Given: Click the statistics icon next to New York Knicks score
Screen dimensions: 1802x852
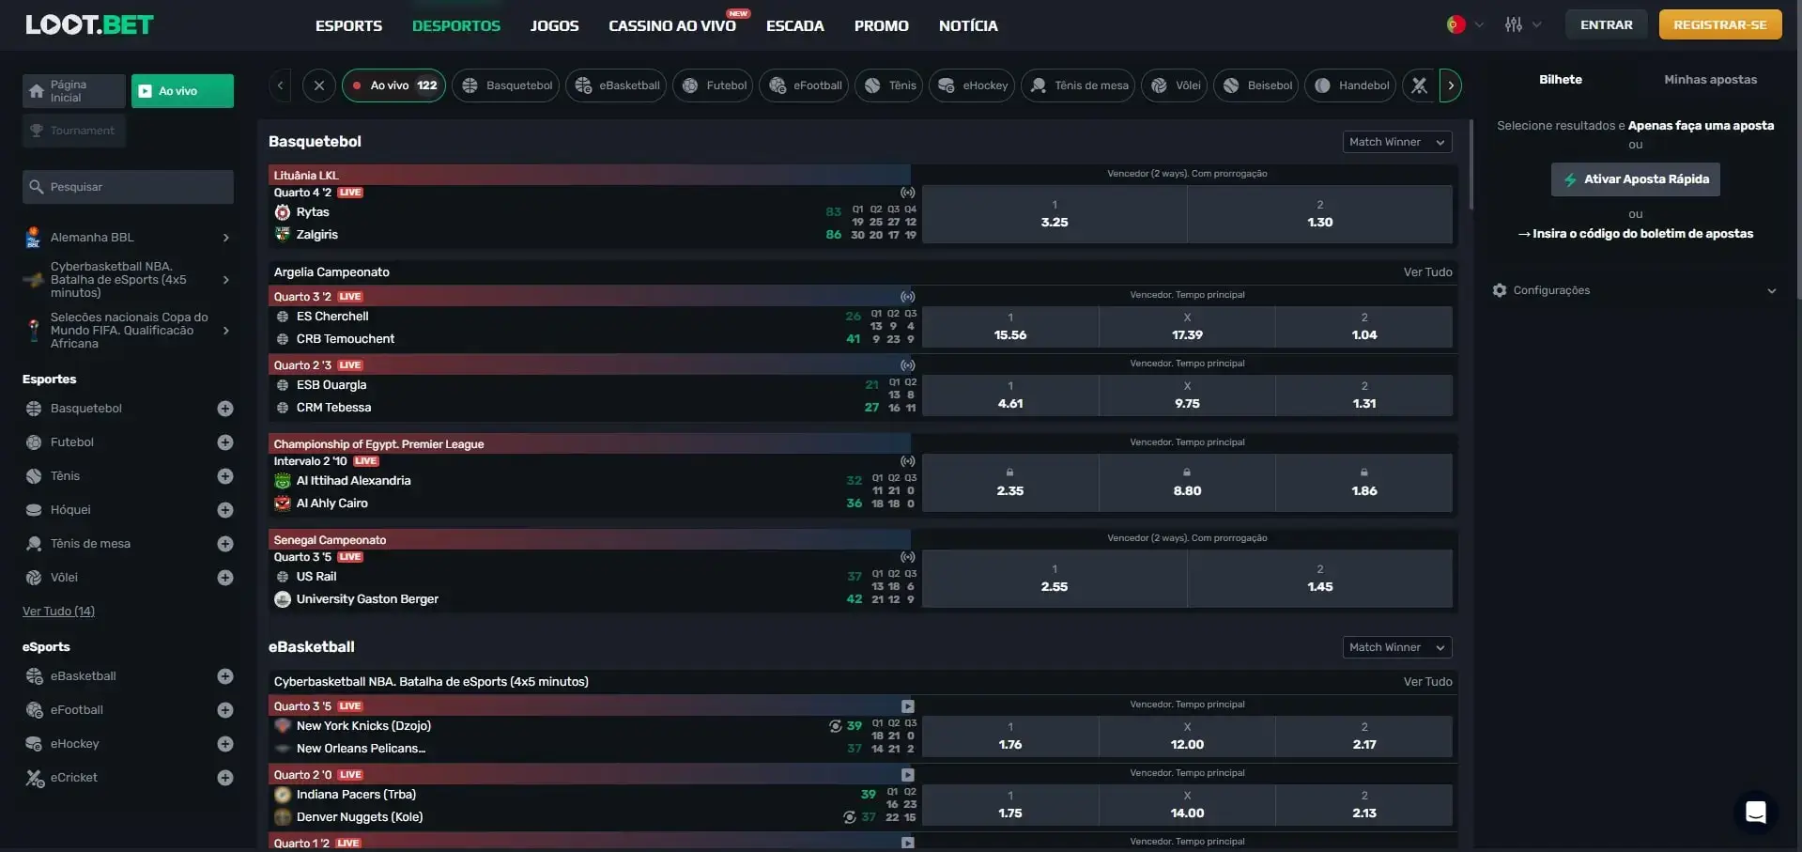Looking at the screenshot, I should pyautogui.click(x=835, y=726).
